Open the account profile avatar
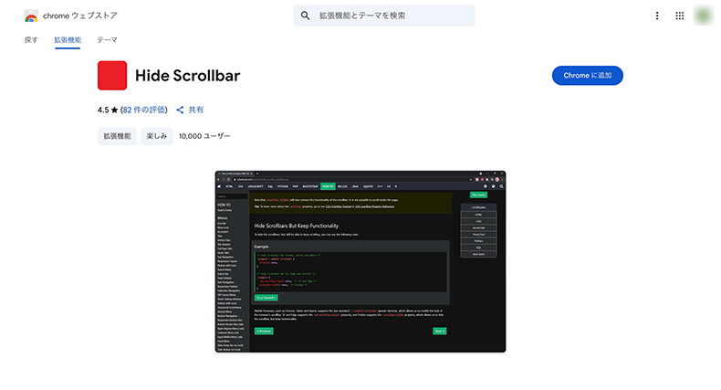Image resolution: width=721 pixels, height=390 pixels. 704,16
